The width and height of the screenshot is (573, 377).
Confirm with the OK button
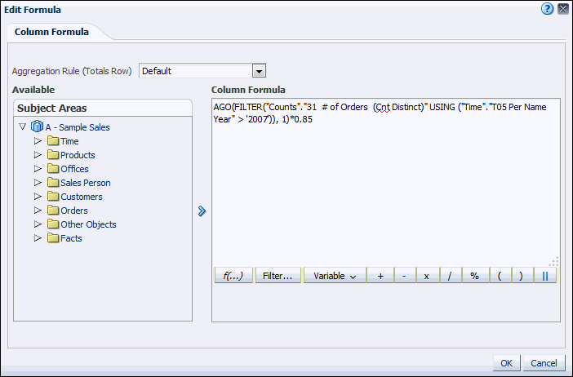tap(506, 363)
